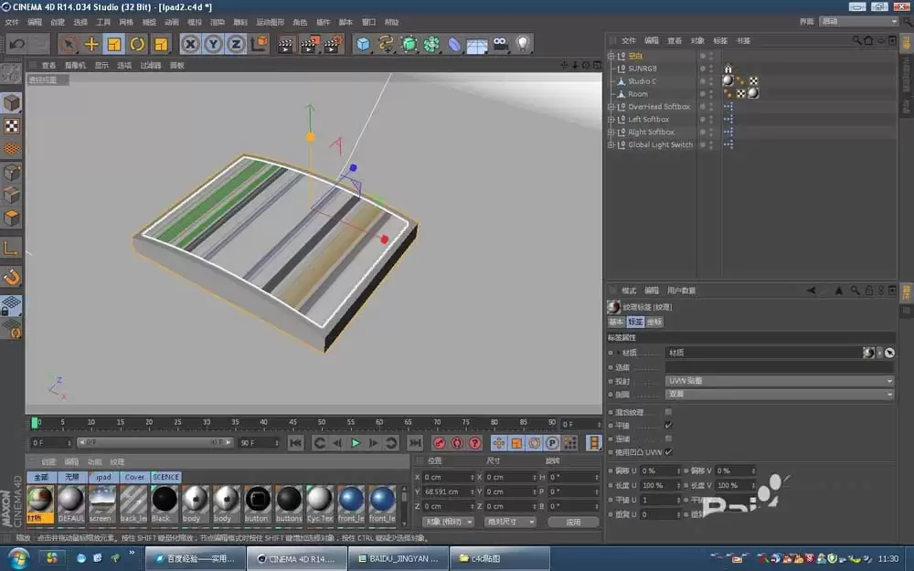
Task: Click the Render View icon
Action: (285, 43)
